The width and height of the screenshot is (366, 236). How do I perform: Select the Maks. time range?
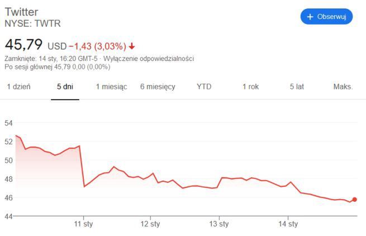pyautogui.click(x=343, y=87)
